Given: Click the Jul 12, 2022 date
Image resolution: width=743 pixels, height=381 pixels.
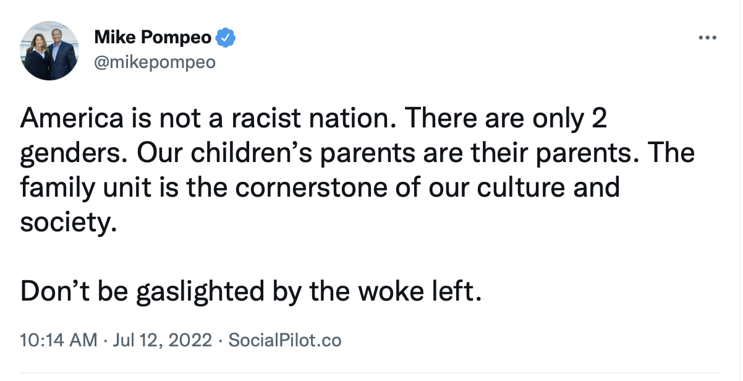Looking at the screenshot, I should click(162, 340).
